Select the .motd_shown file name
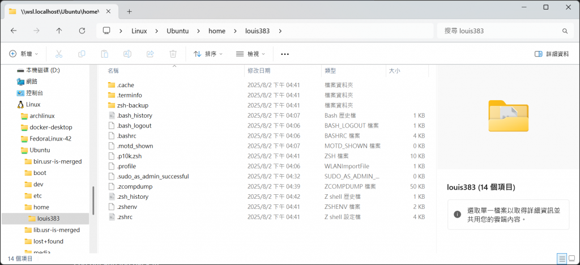580x265 pixels. click(x=135, y=146)
